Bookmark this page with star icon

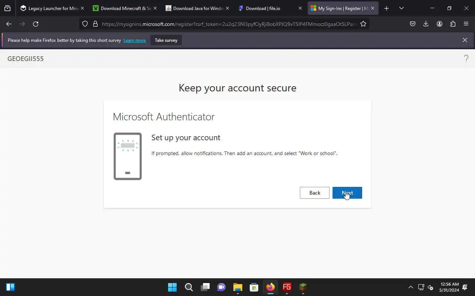click(363, 24)
